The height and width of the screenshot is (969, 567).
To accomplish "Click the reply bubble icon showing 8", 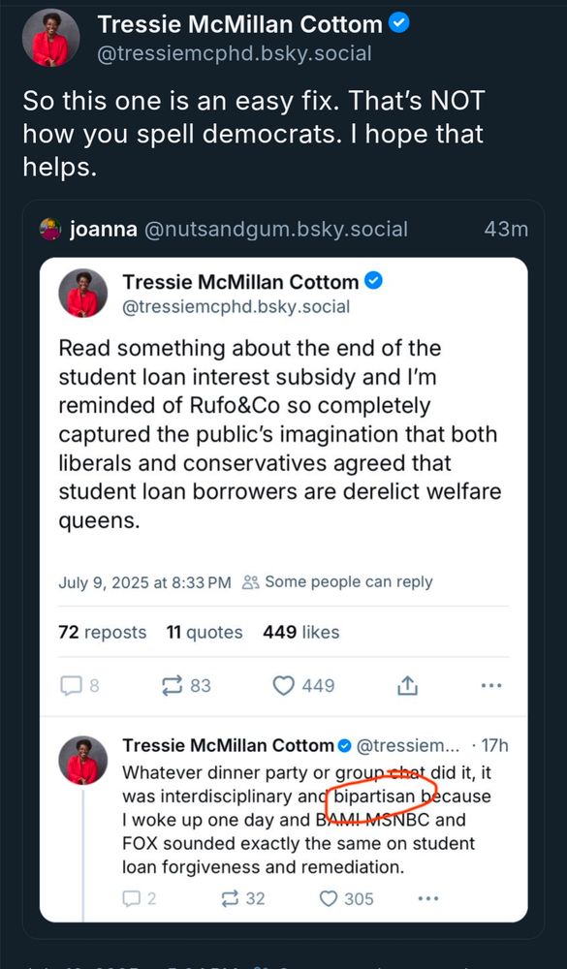I will (71, 685).
